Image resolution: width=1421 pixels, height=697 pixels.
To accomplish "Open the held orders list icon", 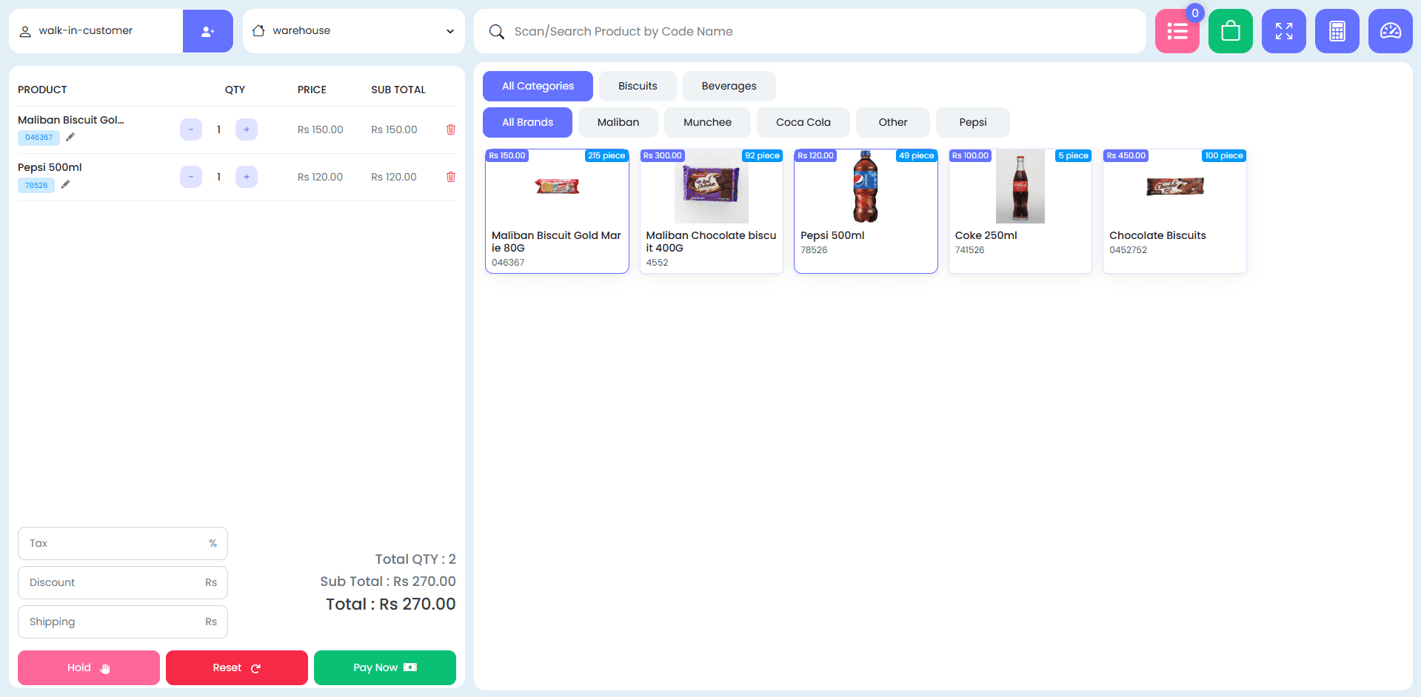I will (x=1177, y=31).
